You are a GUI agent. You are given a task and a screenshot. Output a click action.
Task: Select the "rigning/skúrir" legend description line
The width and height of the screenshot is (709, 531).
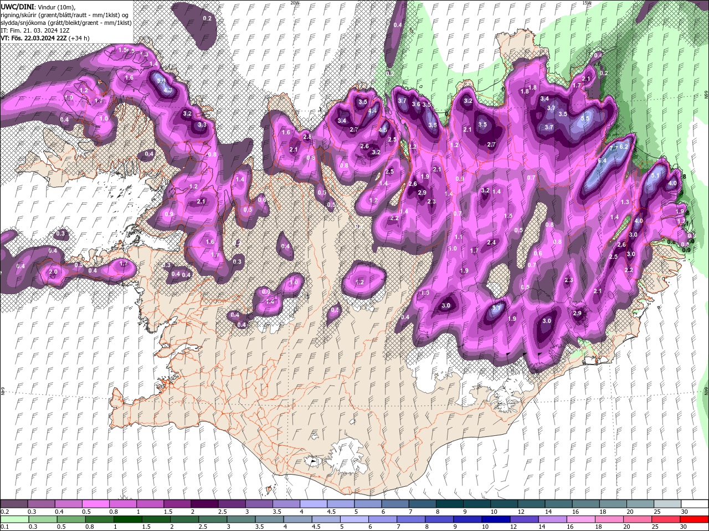pos(65,14)
